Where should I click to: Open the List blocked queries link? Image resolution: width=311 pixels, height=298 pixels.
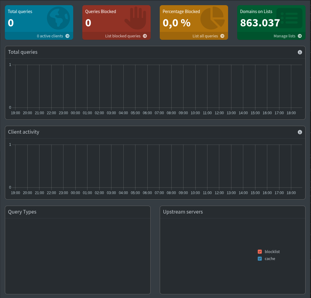[123, 36]
